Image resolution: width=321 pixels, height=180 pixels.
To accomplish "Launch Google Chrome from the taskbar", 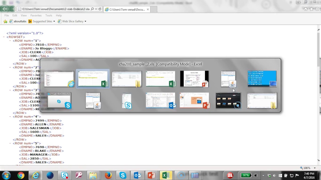I will [x=21, y=175].
